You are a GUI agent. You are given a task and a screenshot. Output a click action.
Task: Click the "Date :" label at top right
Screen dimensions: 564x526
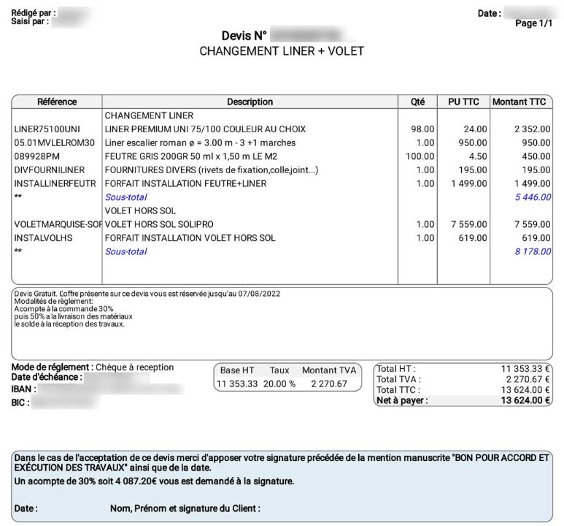(x=490, y=13)
